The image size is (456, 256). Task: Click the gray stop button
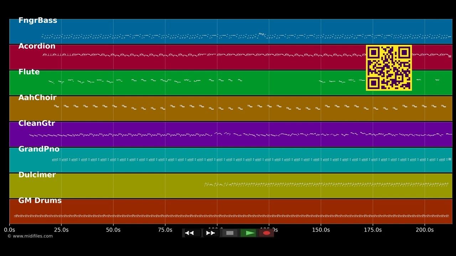(x=230, y=233)
